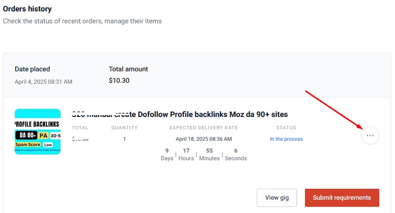Image resolution: width=395 pixels, height=213 pixels.
Task: Open the Dofollow Profile backlinks gig title
Action: point(180,115)
